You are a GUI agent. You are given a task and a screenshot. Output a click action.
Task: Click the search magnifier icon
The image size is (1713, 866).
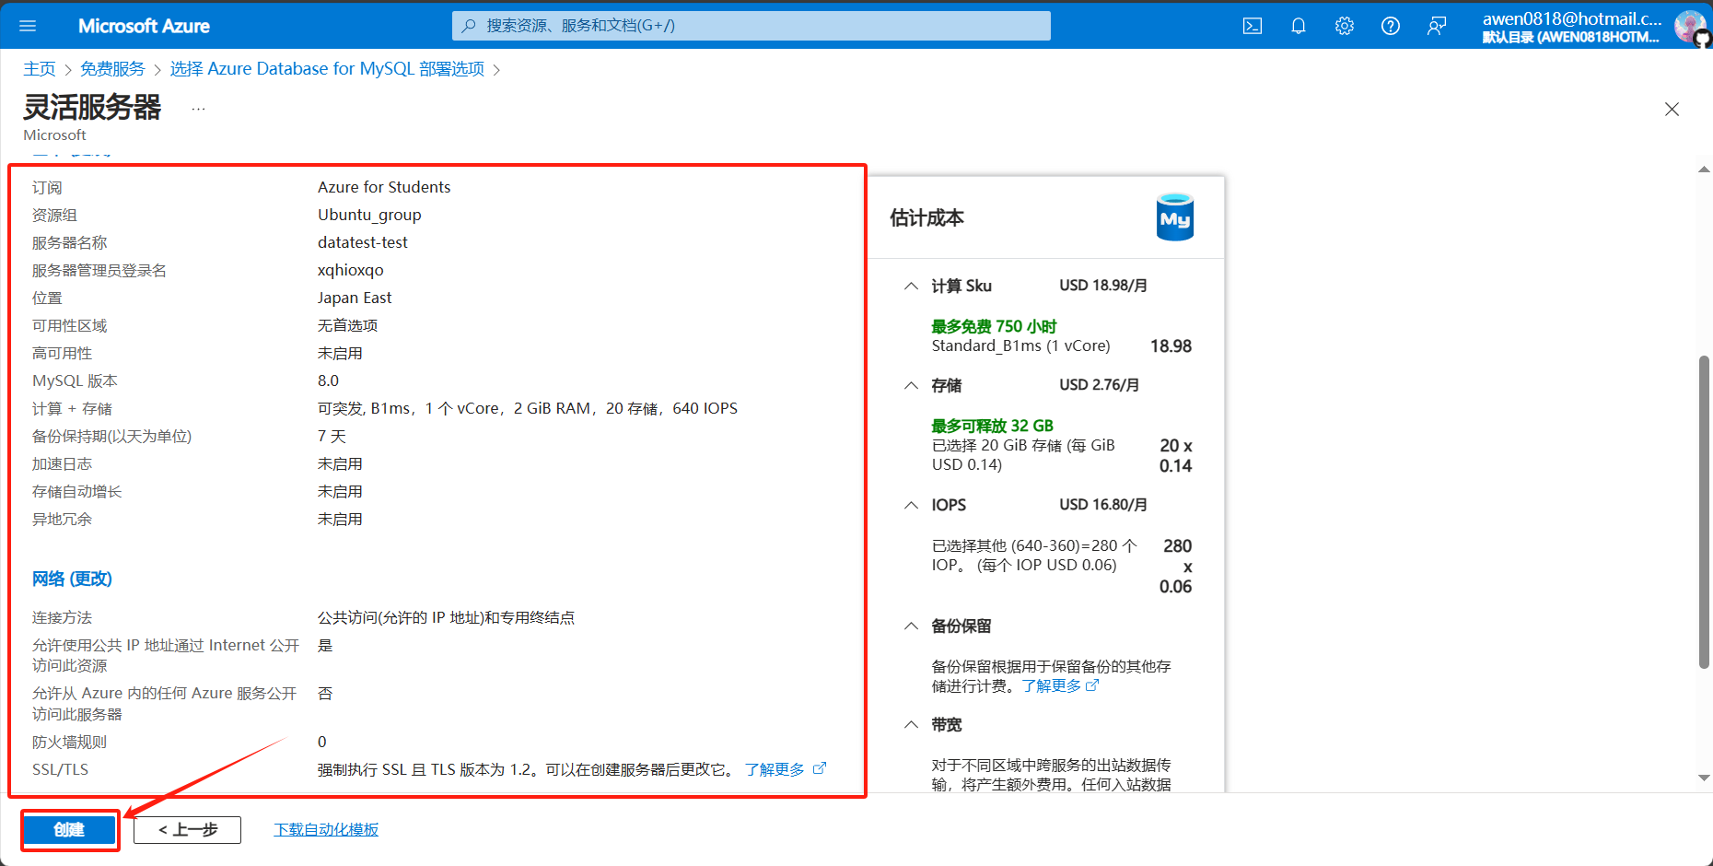tap(469, 26)
